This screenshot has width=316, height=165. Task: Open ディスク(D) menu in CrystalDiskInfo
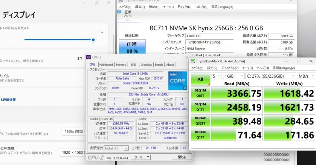[x=185, y=7]
